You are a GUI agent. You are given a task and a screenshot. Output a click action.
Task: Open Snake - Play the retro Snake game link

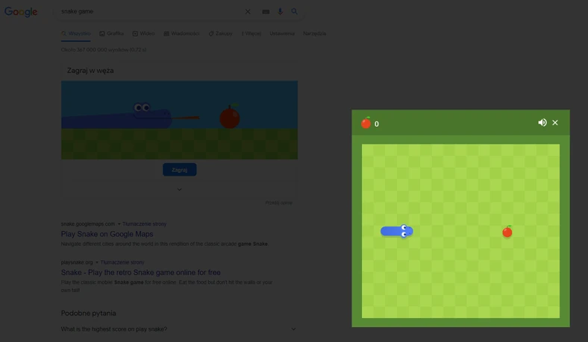(x=140, y=272)
